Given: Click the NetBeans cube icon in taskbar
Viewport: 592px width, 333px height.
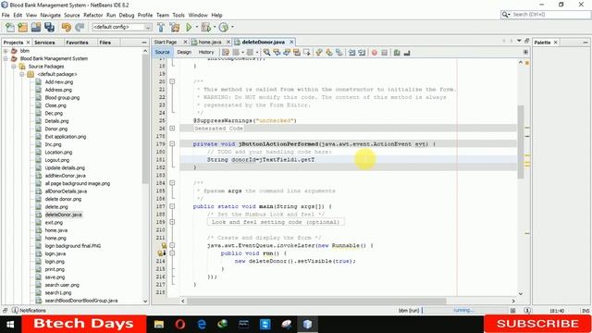Looking at the screenshot, I should [x=307, y=324].
